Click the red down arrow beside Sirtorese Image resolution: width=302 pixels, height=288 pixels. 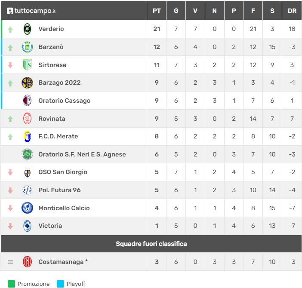(x=11, y=65)
